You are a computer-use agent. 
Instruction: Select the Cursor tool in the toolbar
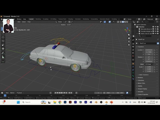pos(3,33)
